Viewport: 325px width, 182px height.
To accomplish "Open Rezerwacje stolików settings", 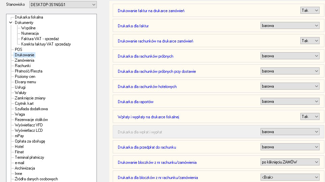I will point(31,120).
